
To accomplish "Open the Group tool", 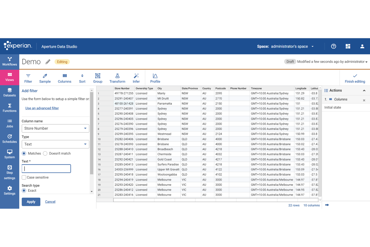I will (x=97, y=78).
